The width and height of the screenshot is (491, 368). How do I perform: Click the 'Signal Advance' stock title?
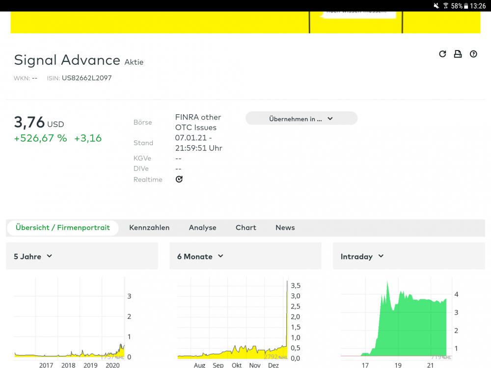[67, 60]
